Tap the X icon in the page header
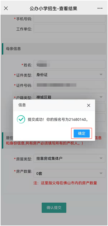Image resolution: width=108 pixels, height=226 pixels. [6, 8]
